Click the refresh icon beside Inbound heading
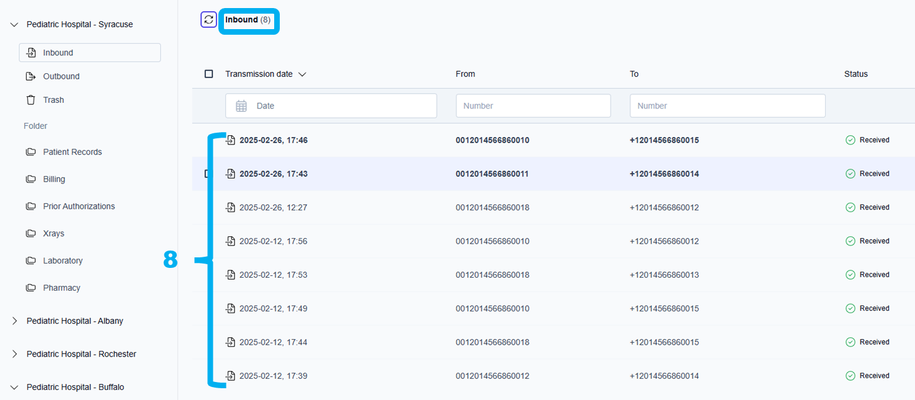 click(208, 20)
